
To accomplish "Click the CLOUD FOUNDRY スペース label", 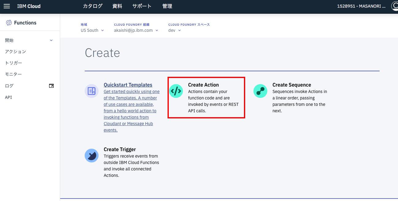I will pos(189,24).
